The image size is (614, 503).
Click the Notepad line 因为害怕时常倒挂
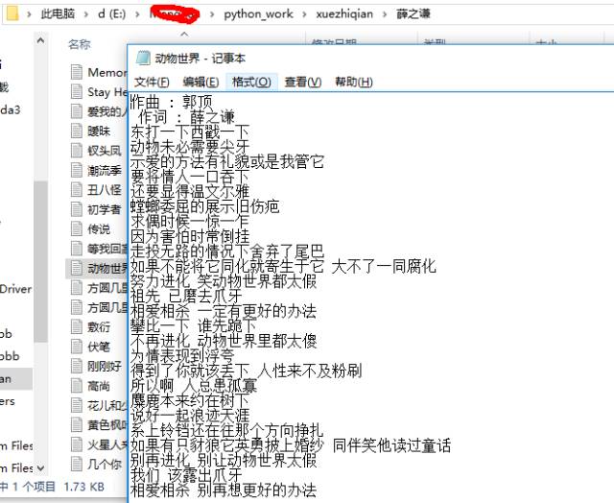pos(190,236)
